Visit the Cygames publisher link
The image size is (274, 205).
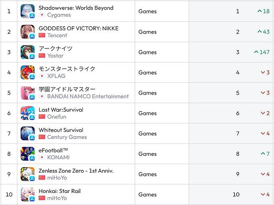[59, 15]
